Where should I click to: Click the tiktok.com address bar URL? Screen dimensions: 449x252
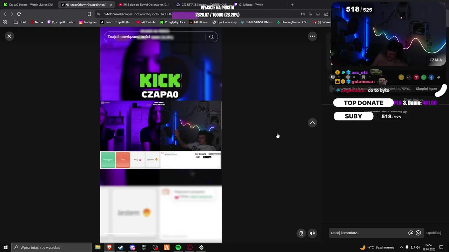click(138, 14)
